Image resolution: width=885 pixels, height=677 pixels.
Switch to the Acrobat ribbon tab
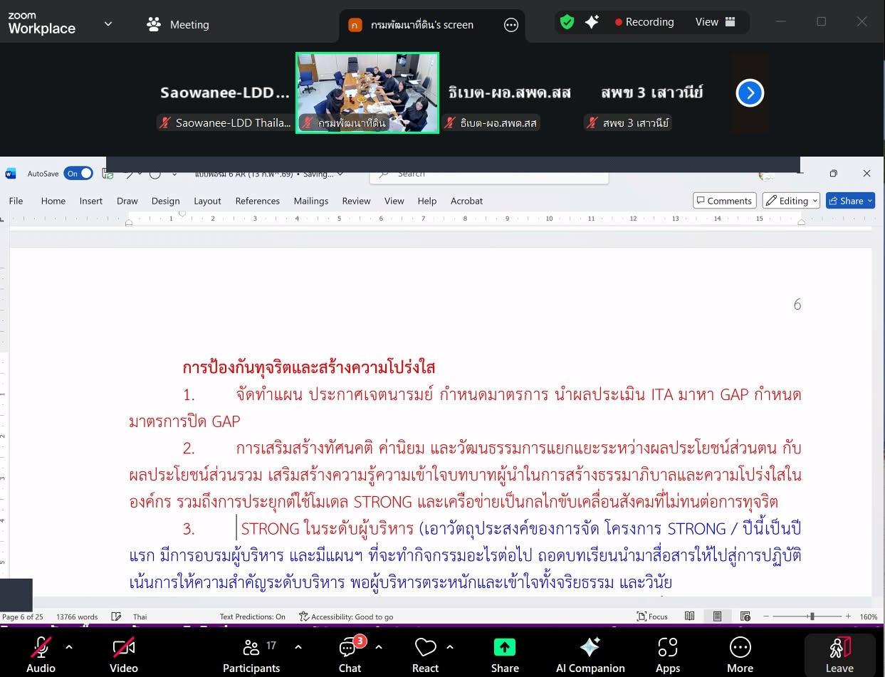(x=467, y=201)
